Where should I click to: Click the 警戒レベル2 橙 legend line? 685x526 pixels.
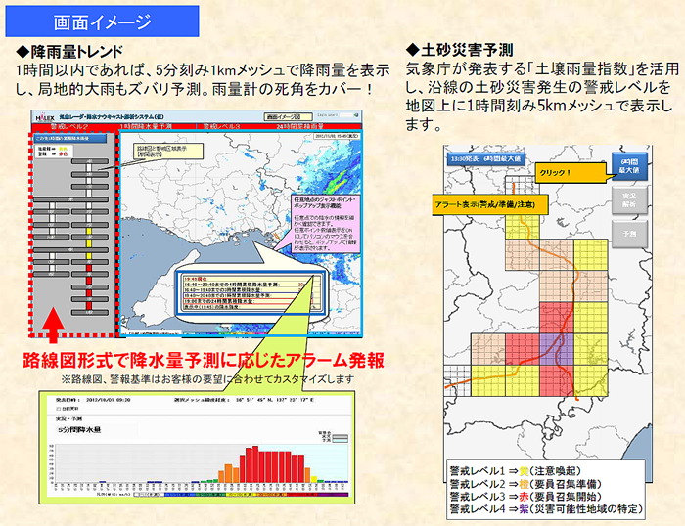(525, 484)
